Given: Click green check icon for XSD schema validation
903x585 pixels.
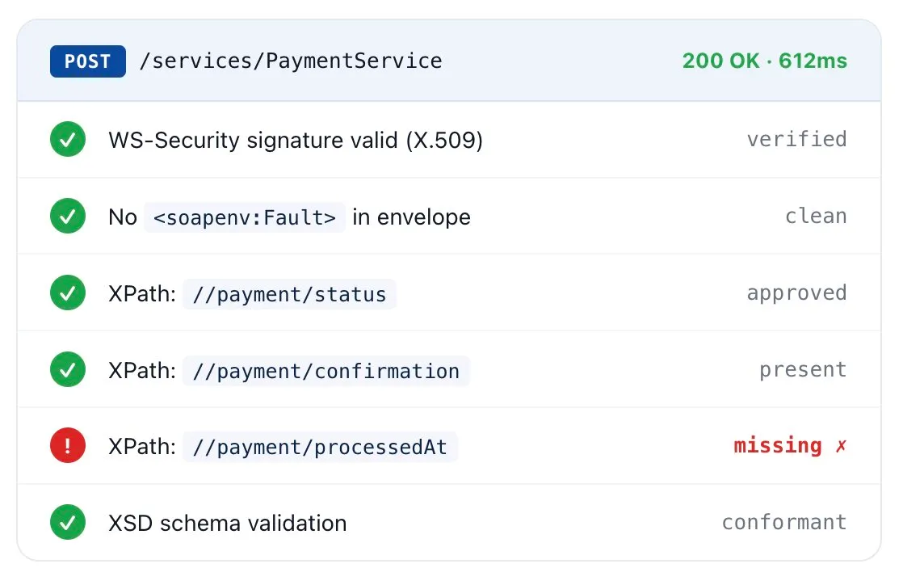Looking at the screenshot, I should point(68,522).
